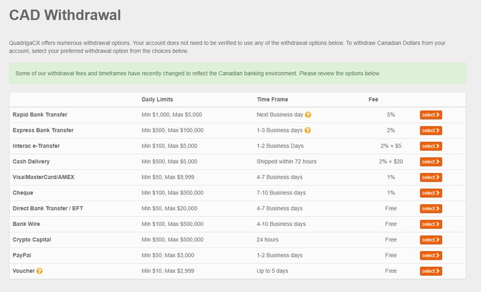Image resolution: width=481 pixels, height=292 pixels.
Task: Click the Fee column header
Action: [x=373, y=99]
